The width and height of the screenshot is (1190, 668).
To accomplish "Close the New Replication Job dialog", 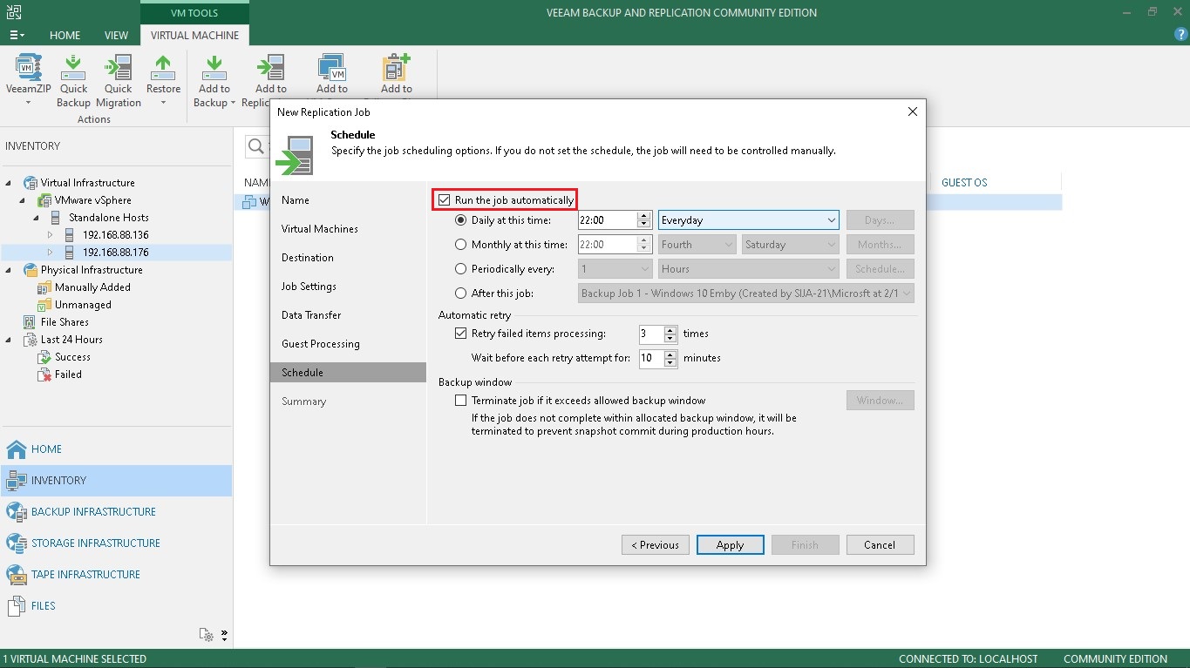I will coord(913,111).
